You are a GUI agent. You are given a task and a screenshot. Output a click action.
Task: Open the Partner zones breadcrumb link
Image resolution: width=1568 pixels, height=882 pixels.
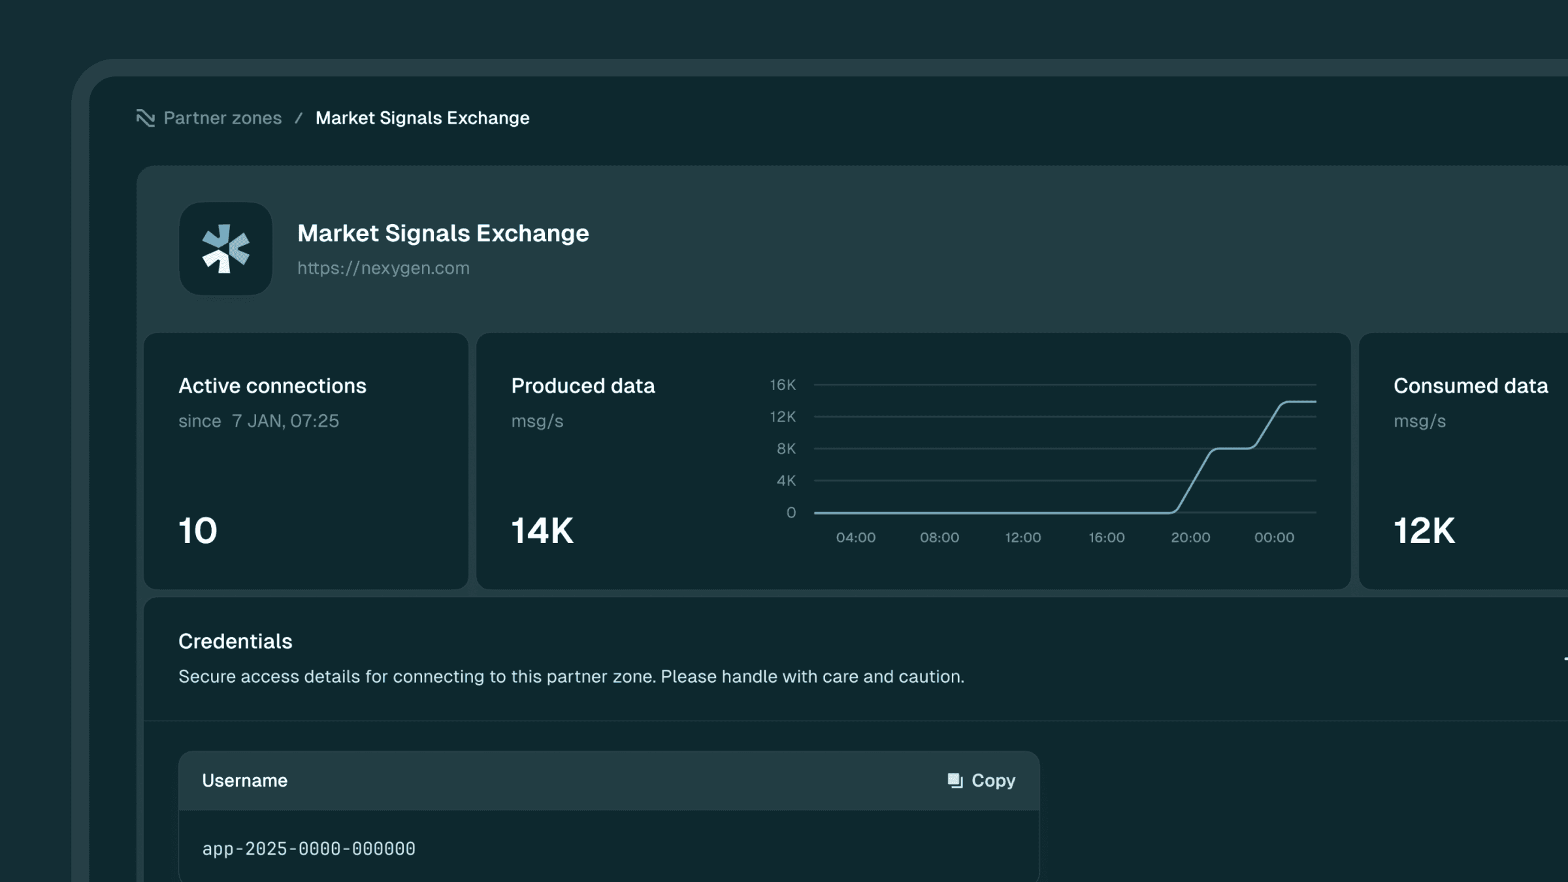click(223, 118)
